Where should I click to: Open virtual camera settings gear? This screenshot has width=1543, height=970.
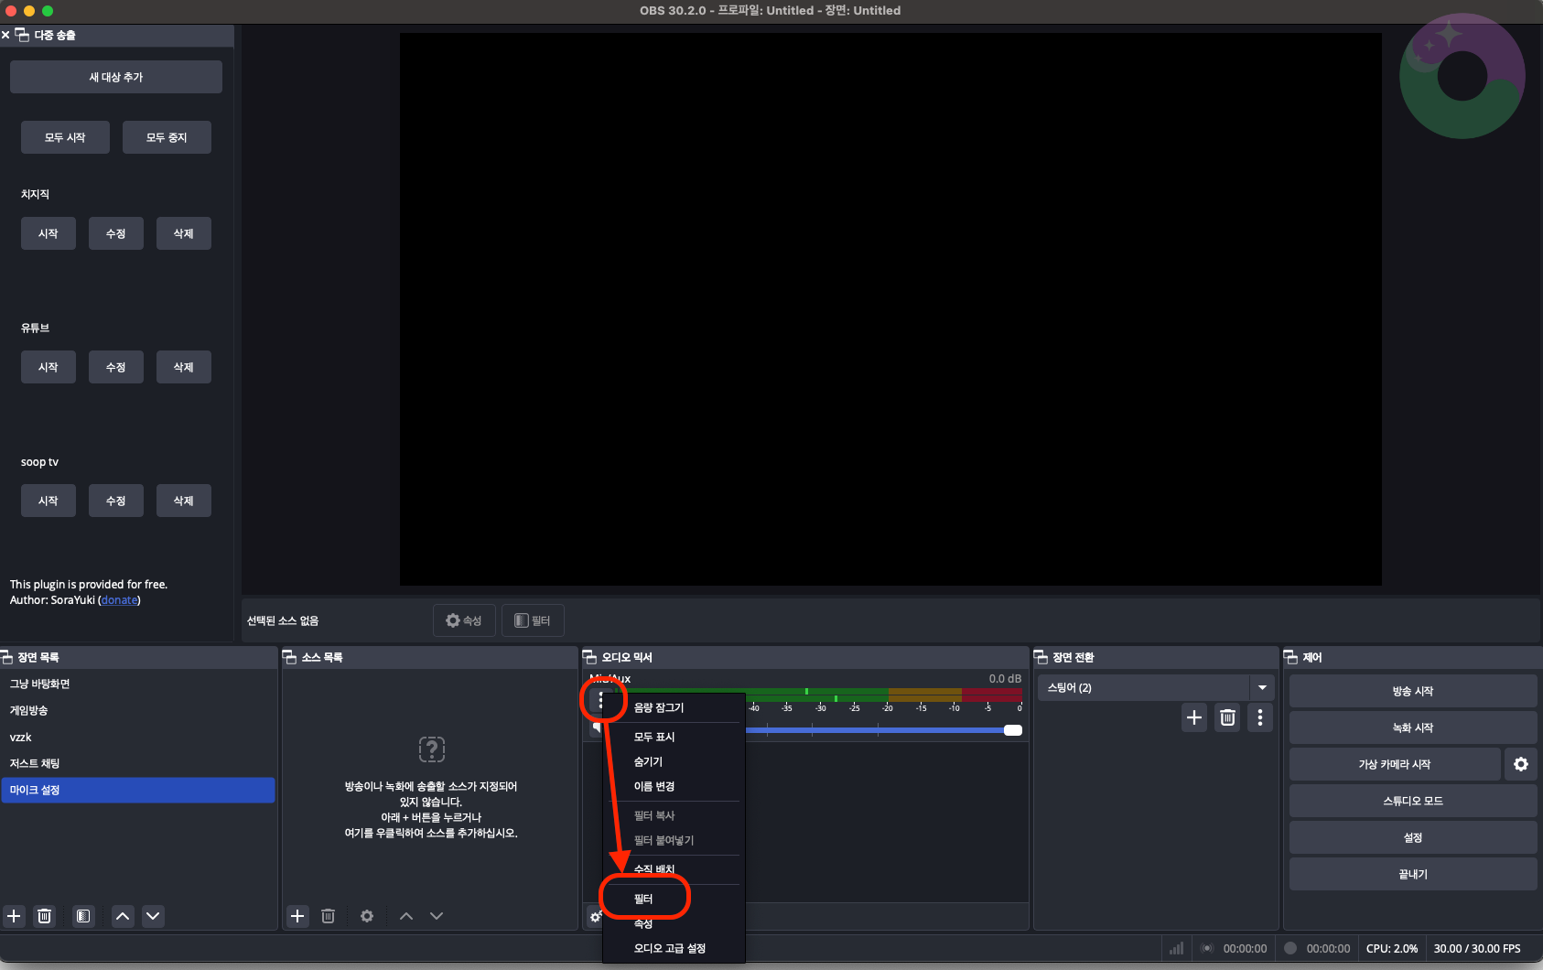point(1521,764)
